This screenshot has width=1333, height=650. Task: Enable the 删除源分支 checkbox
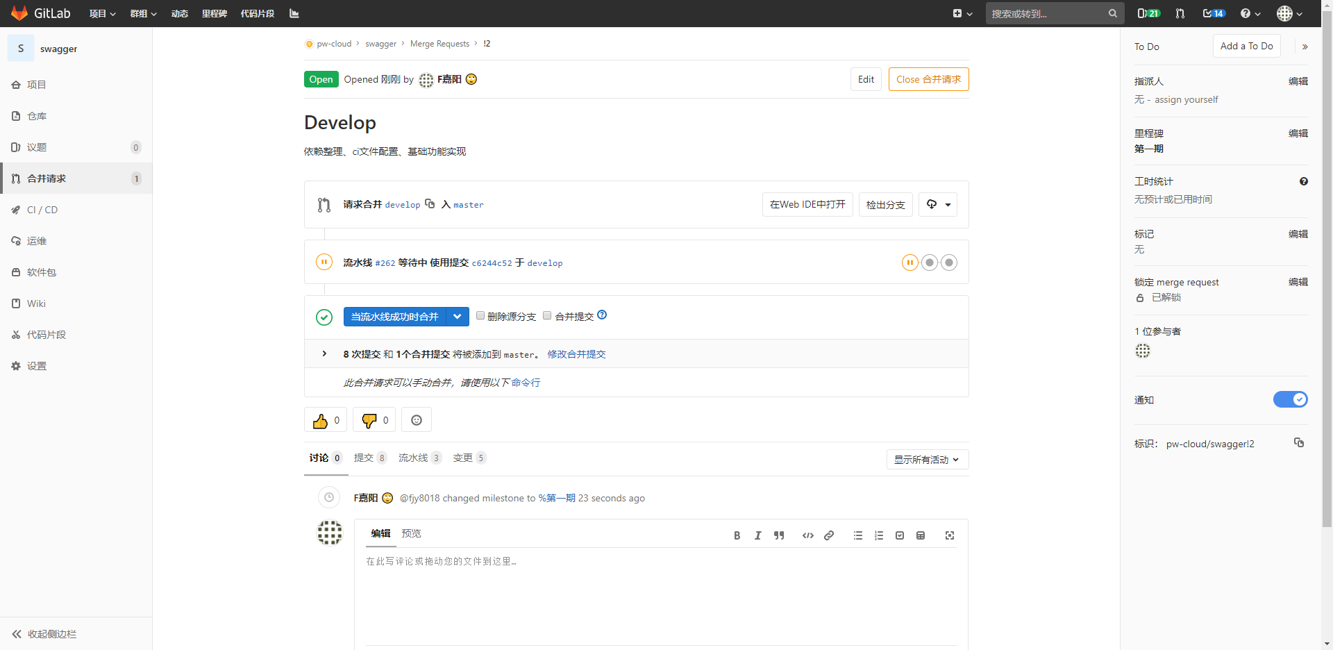(x=480, y=316)
